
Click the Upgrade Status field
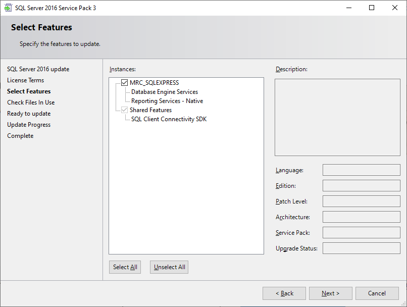point(361,248)
